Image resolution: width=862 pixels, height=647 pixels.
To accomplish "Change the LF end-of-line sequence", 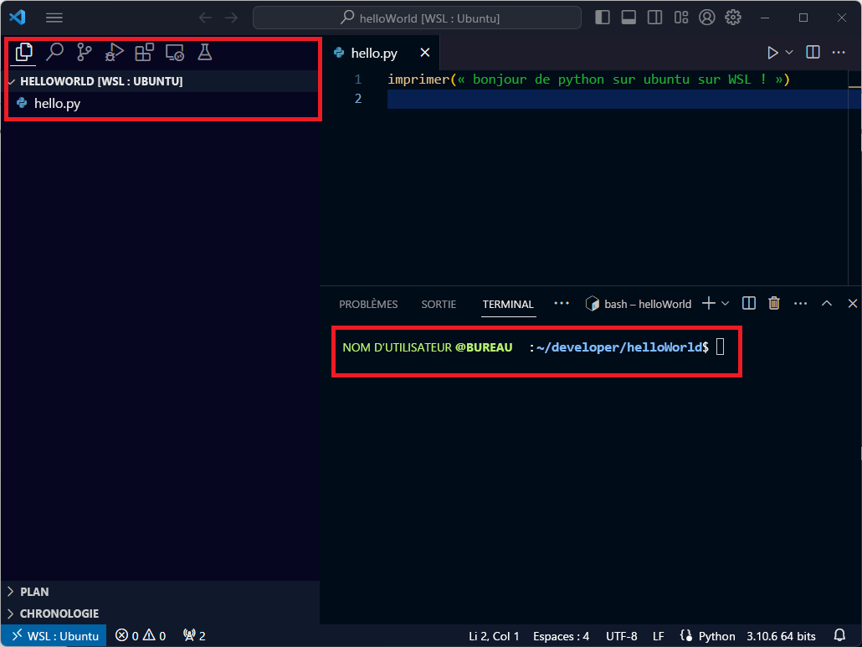I will click(658, 636).
